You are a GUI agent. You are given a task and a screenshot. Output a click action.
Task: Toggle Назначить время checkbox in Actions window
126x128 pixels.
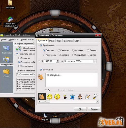17,54
